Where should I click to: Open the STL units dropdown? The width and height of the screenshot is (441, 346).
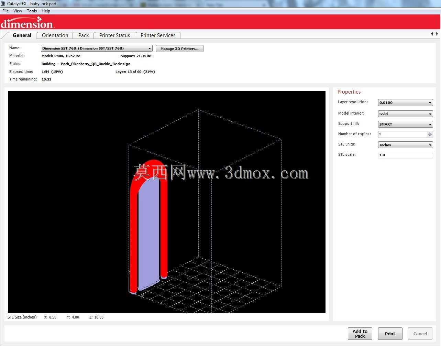[x=405, y=145]
